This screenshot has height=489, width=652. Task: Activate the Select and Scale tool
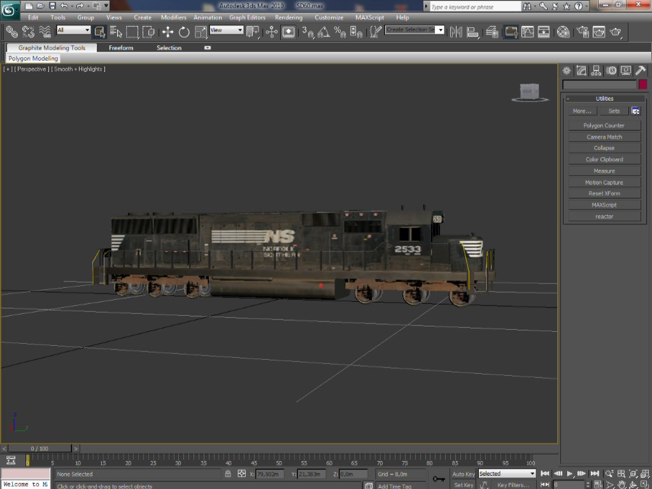201,32
